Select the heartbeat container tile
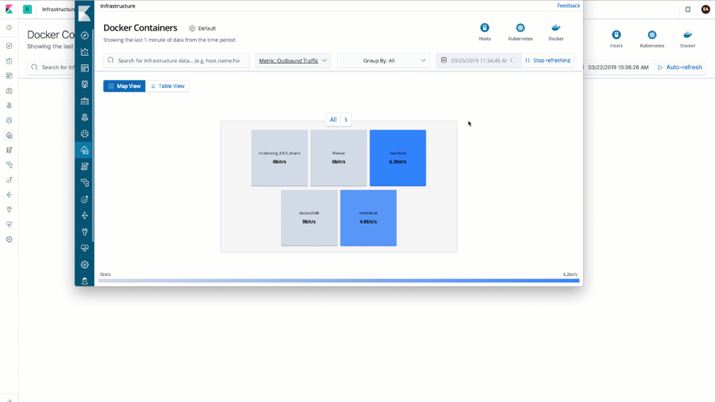This screenshot has height=402, width=715. click(398, 158)
